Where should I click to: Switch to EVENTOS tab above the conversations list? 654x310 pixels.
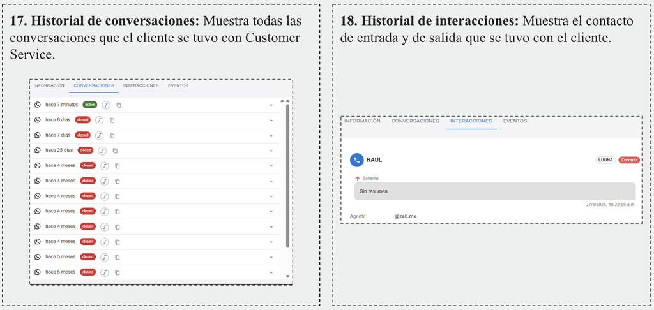click(178, 85)
